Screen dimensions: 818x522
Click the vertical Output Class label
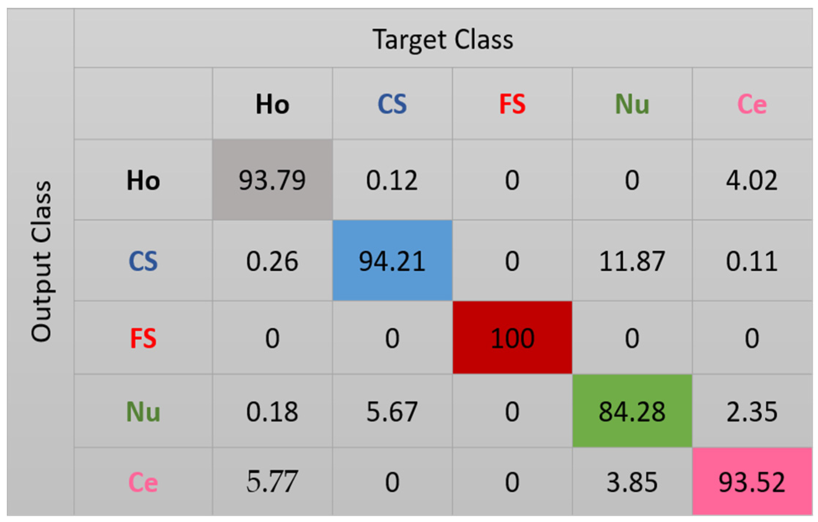[x=41, y=261]
